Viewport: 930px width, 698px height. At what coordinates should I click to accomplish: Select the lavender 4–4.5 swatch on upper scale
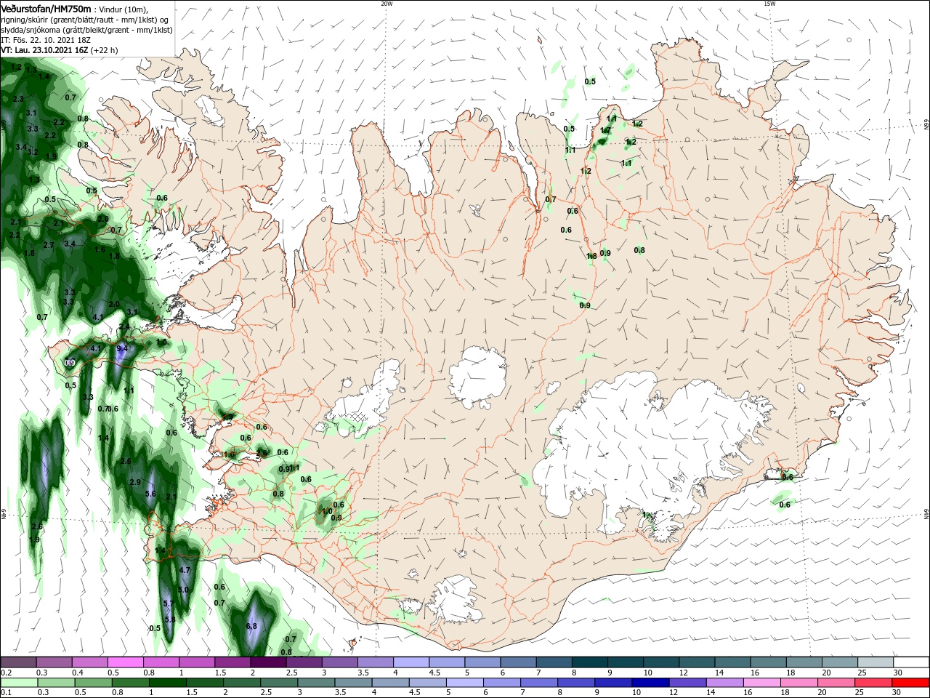(x=410, y=662)
